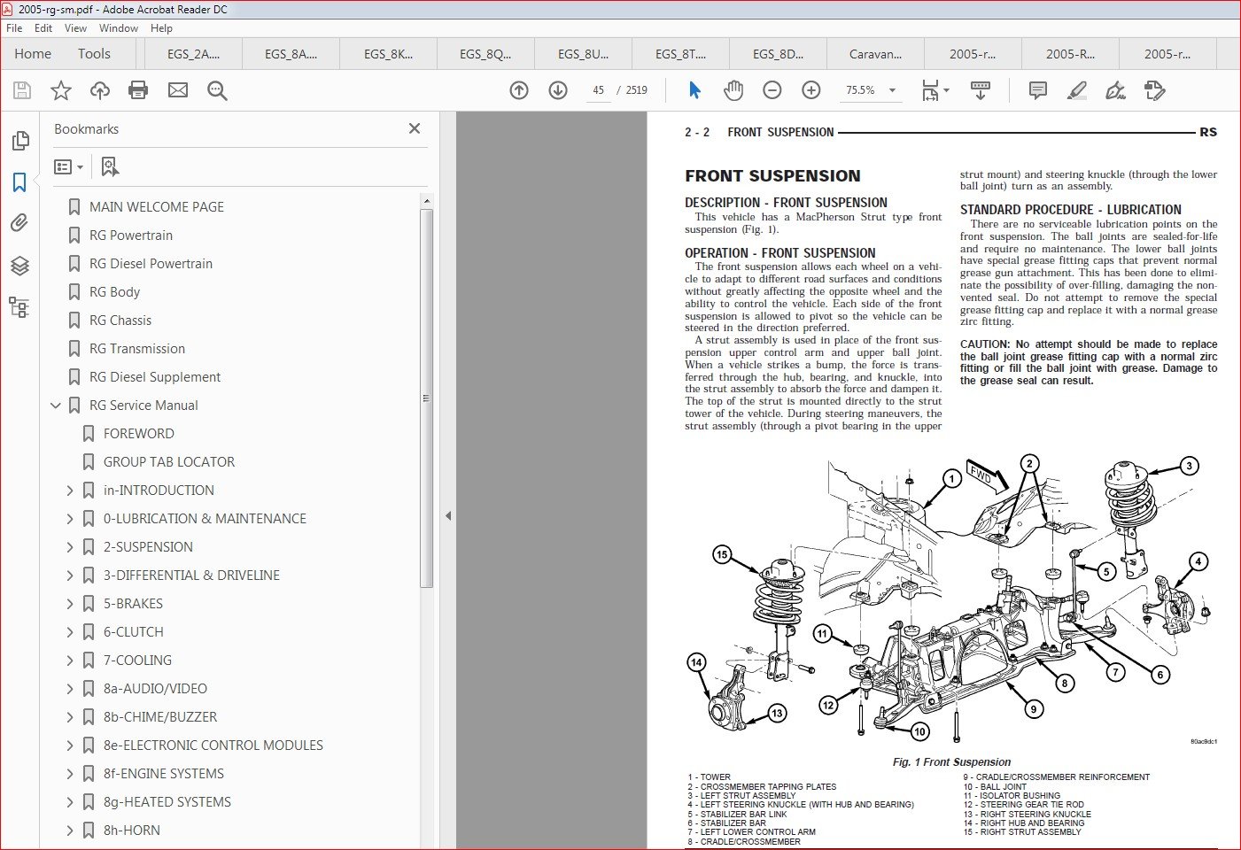This screenshot has width=1241, height=850.
Task: Open the model tree side panel
Action: coord(19,307)
